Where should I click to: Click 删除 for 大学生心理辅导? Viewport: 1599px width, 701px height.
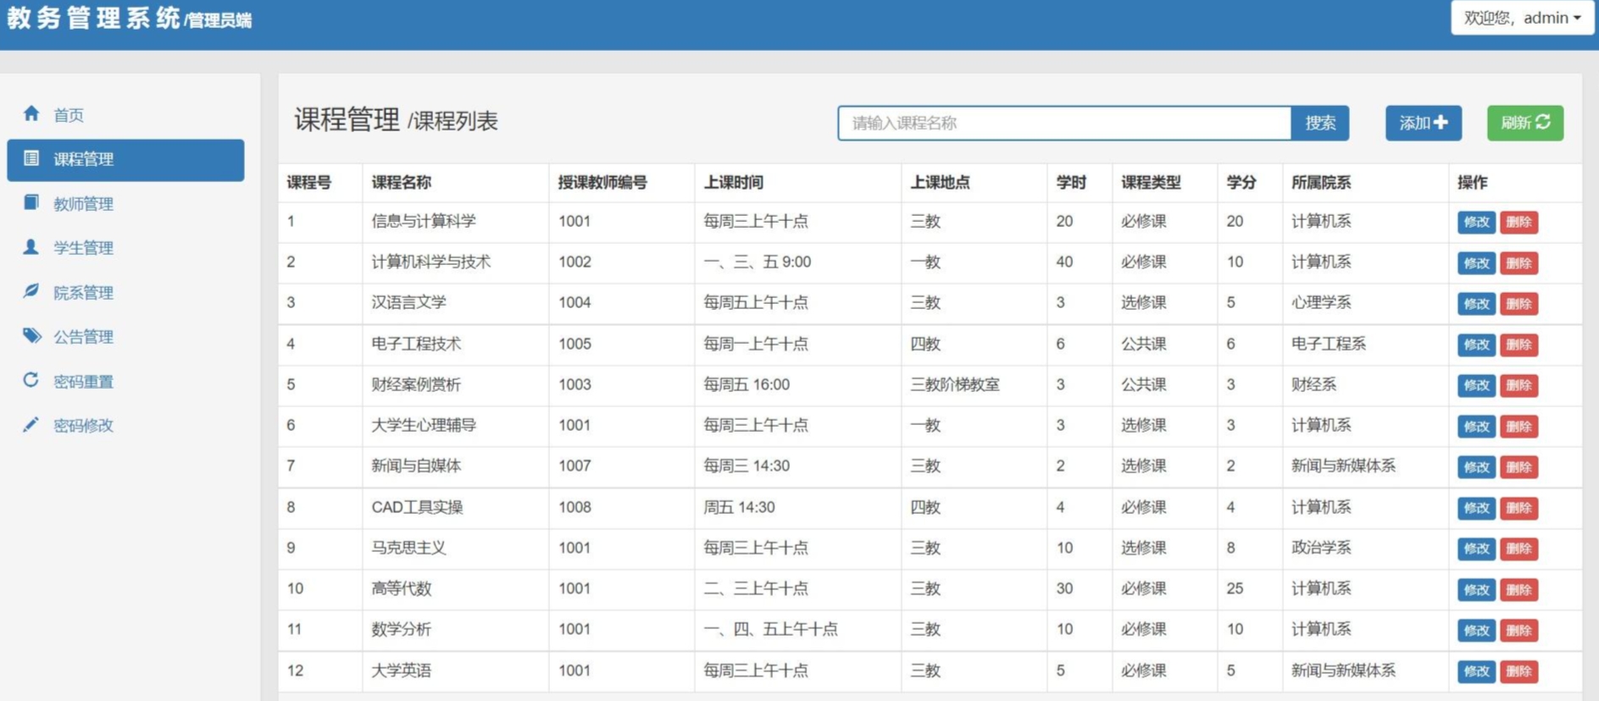tap(1518, 426)
